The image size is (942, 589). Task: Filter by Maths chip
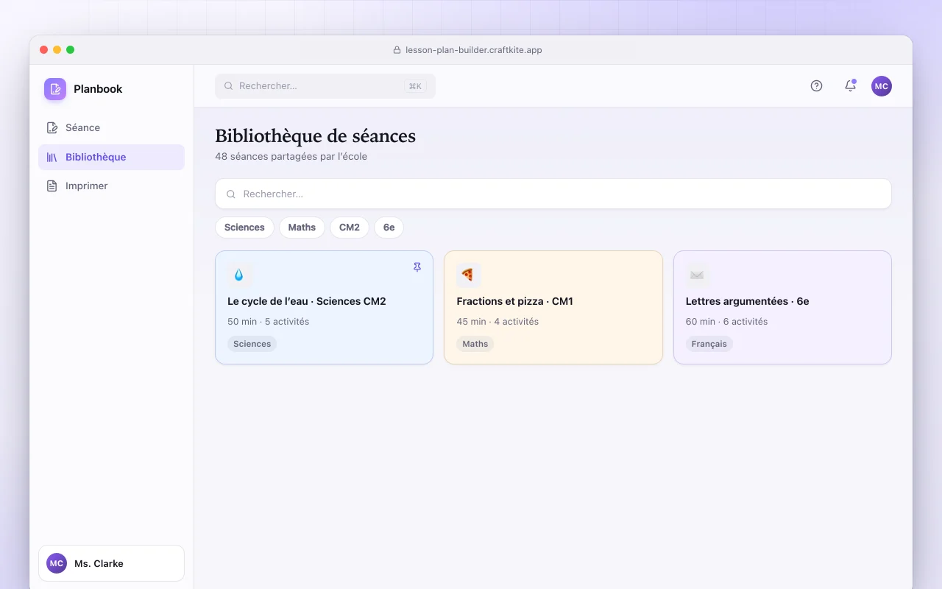point(302,228)
